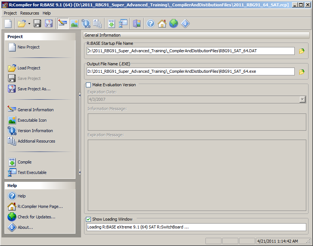Click the loading window message text field

(196, 227)
